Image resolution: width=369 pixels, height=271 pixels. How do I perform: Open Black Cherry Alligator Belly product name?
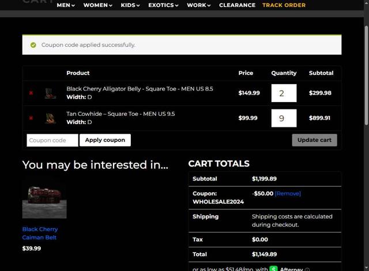coord(140,89)
